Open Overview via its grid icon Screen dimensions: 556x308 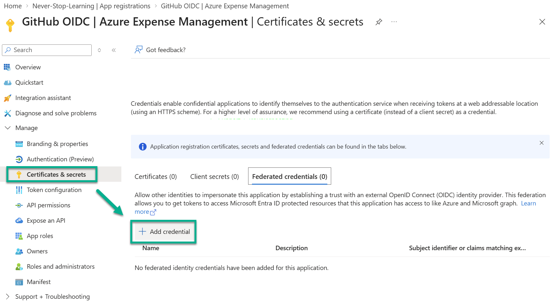(x=7, y=67)
